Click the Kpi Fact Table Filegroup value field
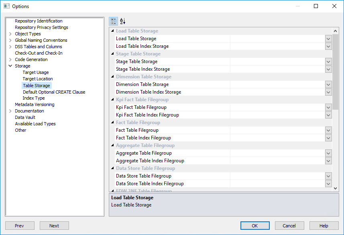Image resolution: width=344 pixels, height=235 pixels. (x=277, y=107)
